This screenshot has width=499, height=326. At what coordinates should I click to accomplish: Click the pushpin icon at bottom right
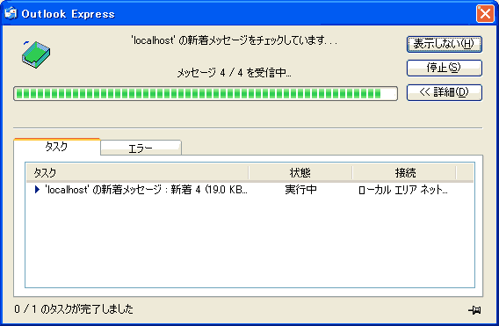click(474, 310)
